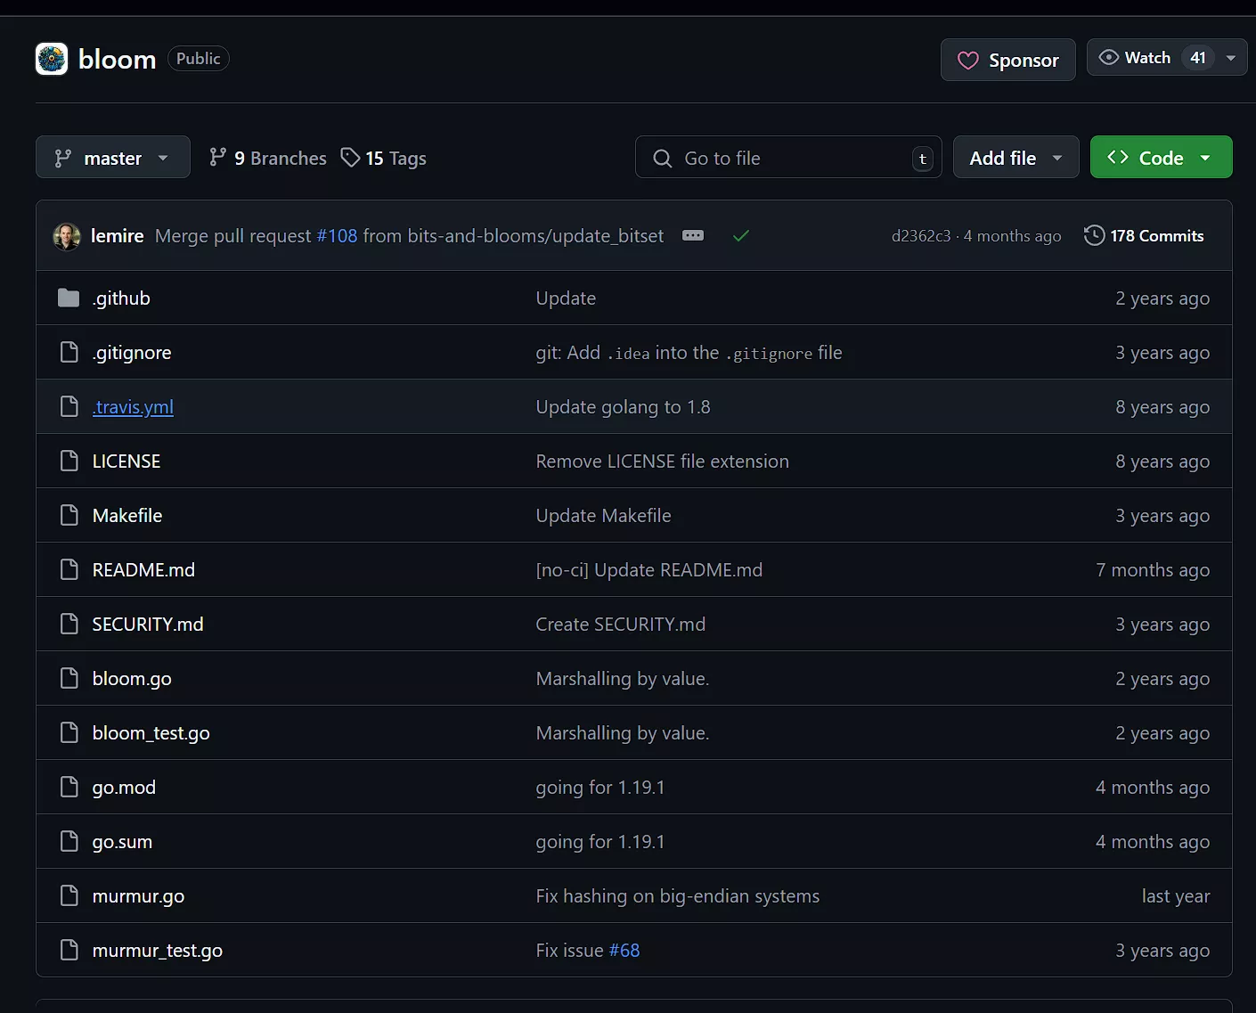This screenshot has height=1013, width=1256.
Task: Click the bloom repository avatar icon
Action: [52, 60]
